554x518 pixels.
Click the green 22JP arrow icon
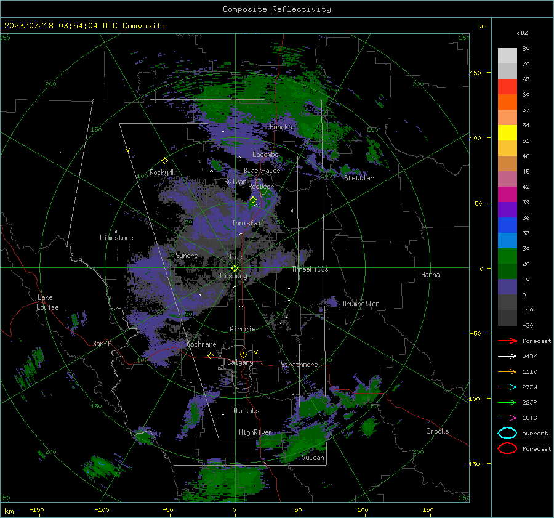[x=507, y=402]
